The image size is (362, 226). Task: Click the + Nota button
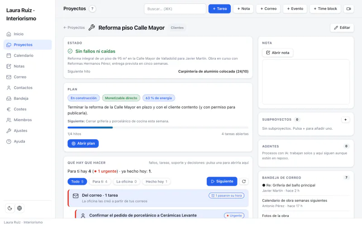point(243,9)
